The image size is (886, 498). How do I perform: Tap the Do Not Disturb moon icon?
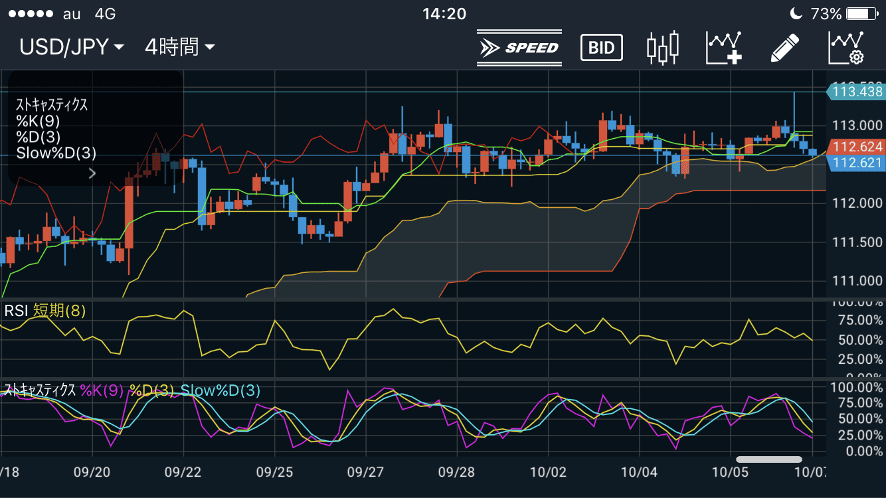click(796, 14)
